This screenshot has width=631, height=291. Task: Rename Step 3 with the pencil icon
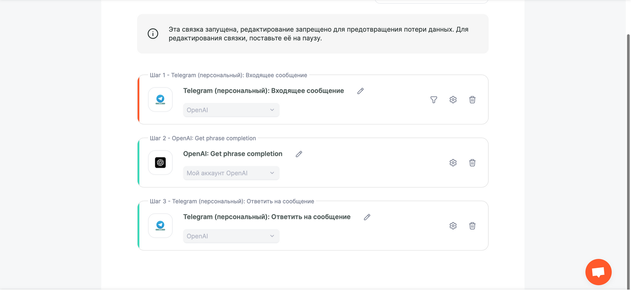[x=367, y=217]
